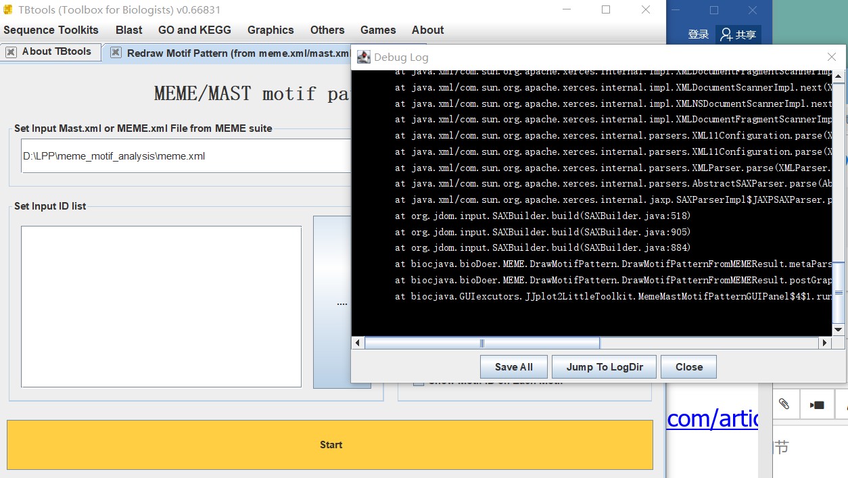Click the meme.xml input file path field
848x478 pixels.
click(x=186, y=156)
